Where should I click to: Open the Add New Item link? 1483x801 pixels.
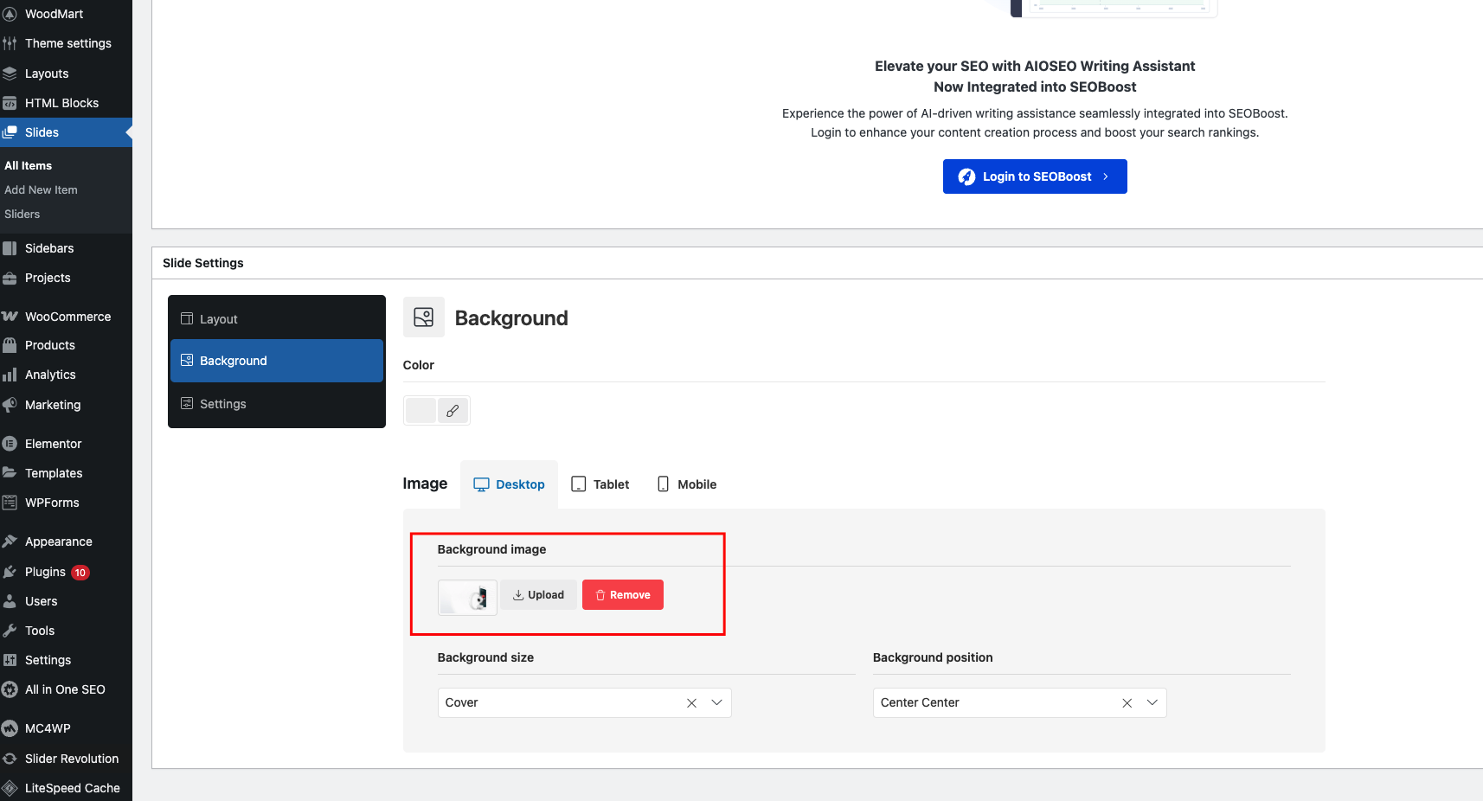[41, 189]
